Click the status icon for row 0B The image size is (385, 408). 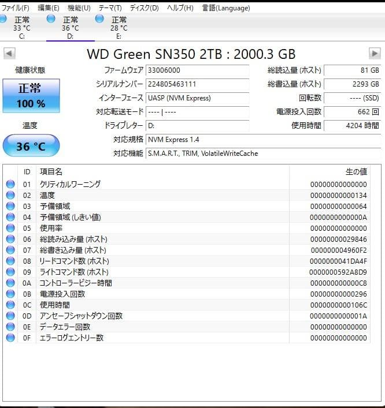pyautogui.click(x=10, y=294)
